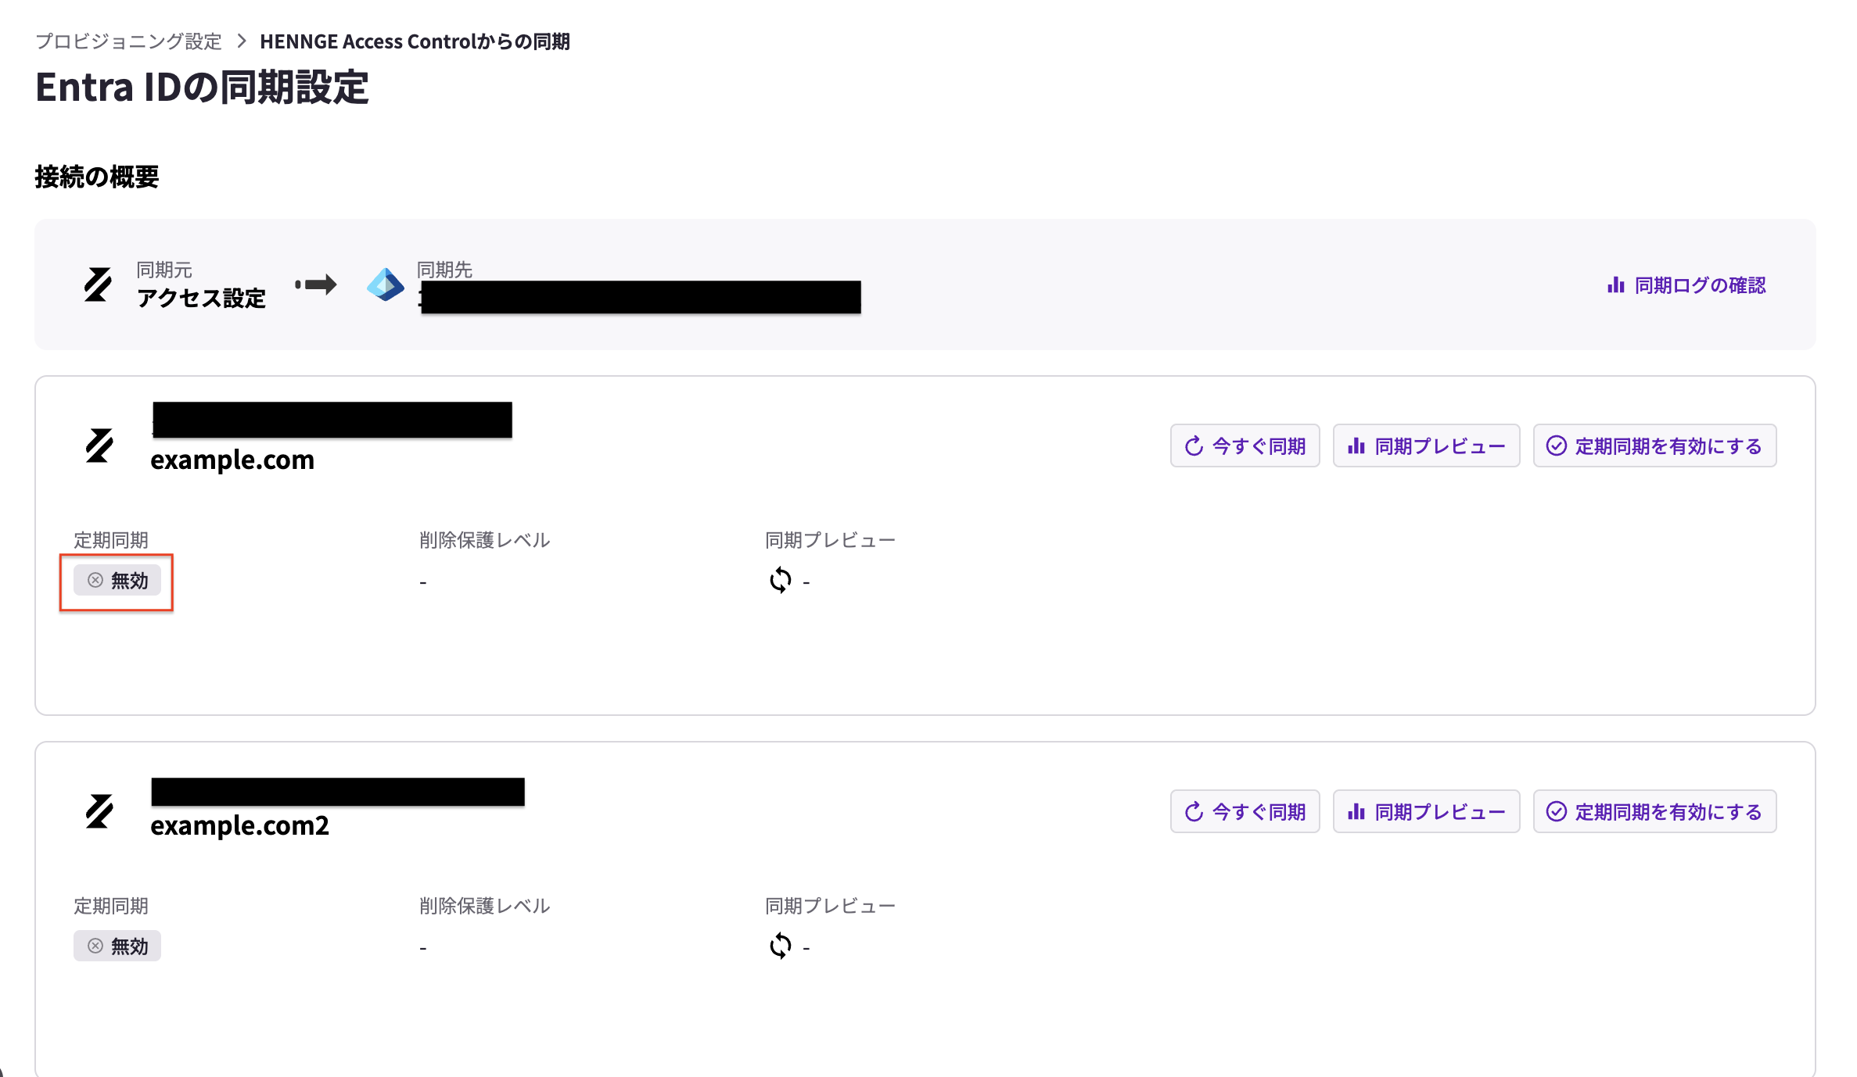Click the Entra ID diamond icon
The height and width of the screenshot is (1077, 1857).
(386, 284)
